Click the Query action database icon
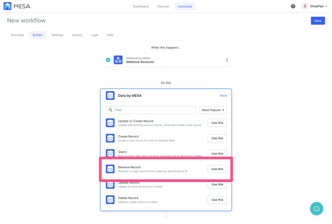Viewport: 332px width, 224px height. point(110,153)
